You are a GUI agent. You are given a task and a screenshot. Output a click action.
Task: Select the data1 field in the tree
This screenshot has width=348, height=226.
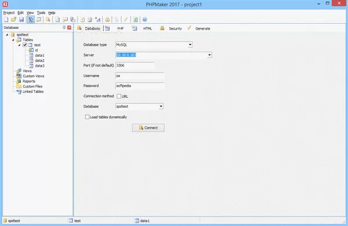point(39,56)
